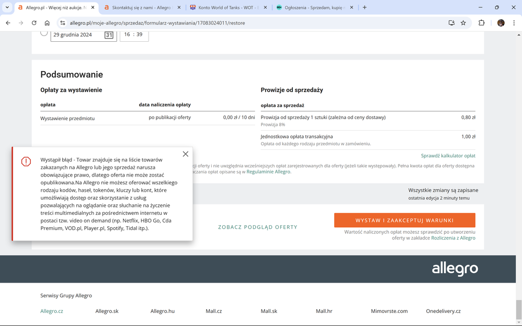Click the time field showing 16 : 39

134,35
